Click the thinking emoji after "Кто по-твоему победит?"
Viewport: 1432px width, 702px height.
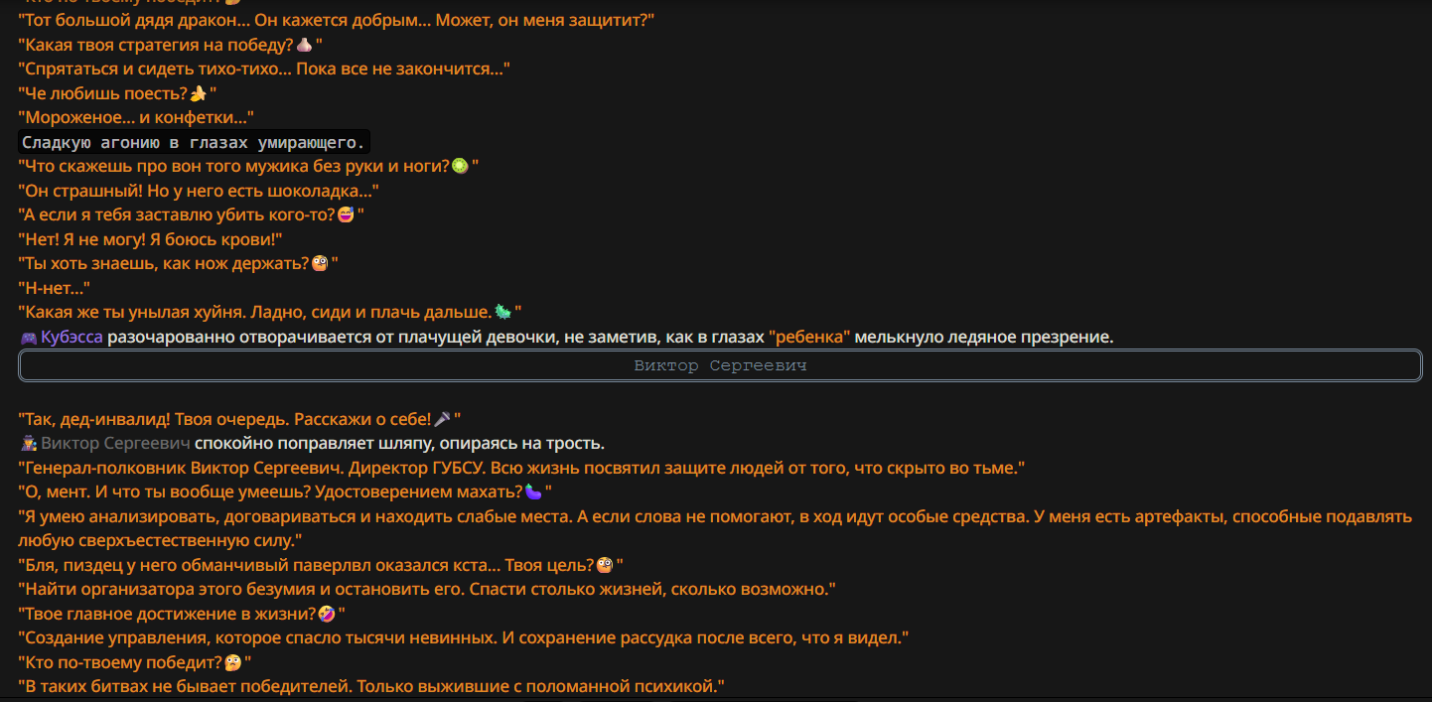coord(233,662)
